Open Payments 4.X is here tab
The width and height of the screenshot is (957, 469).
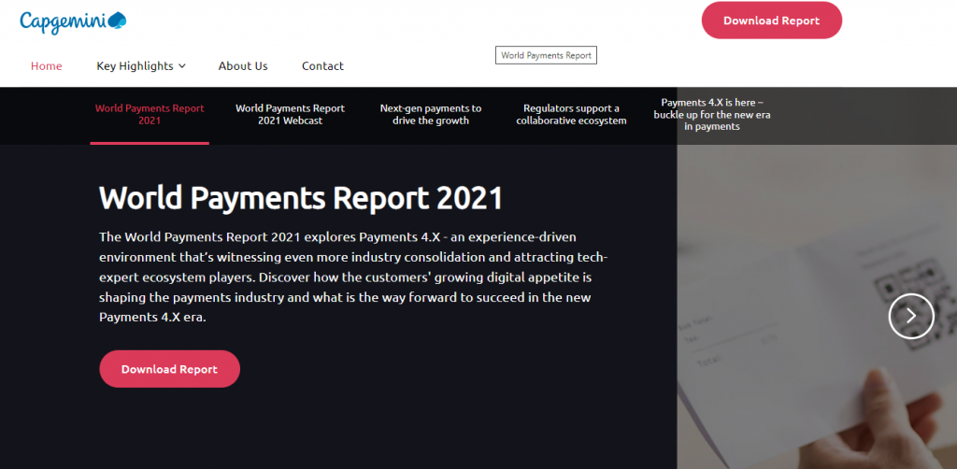(x=712, y=115)
